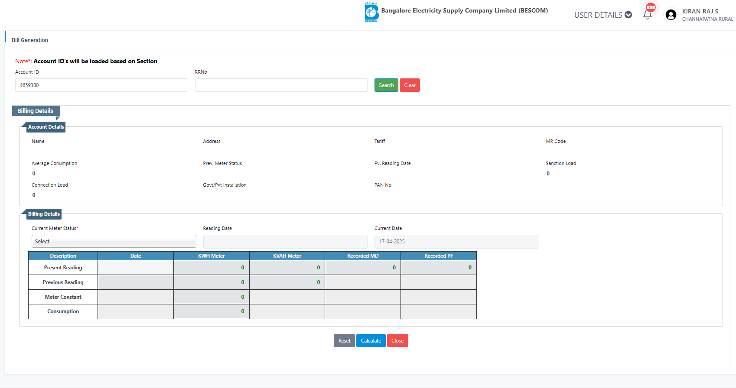Viewport: 736px width, 388px height.
Task: Click the Recorded MD column header
Action: (x=363, y=256)
